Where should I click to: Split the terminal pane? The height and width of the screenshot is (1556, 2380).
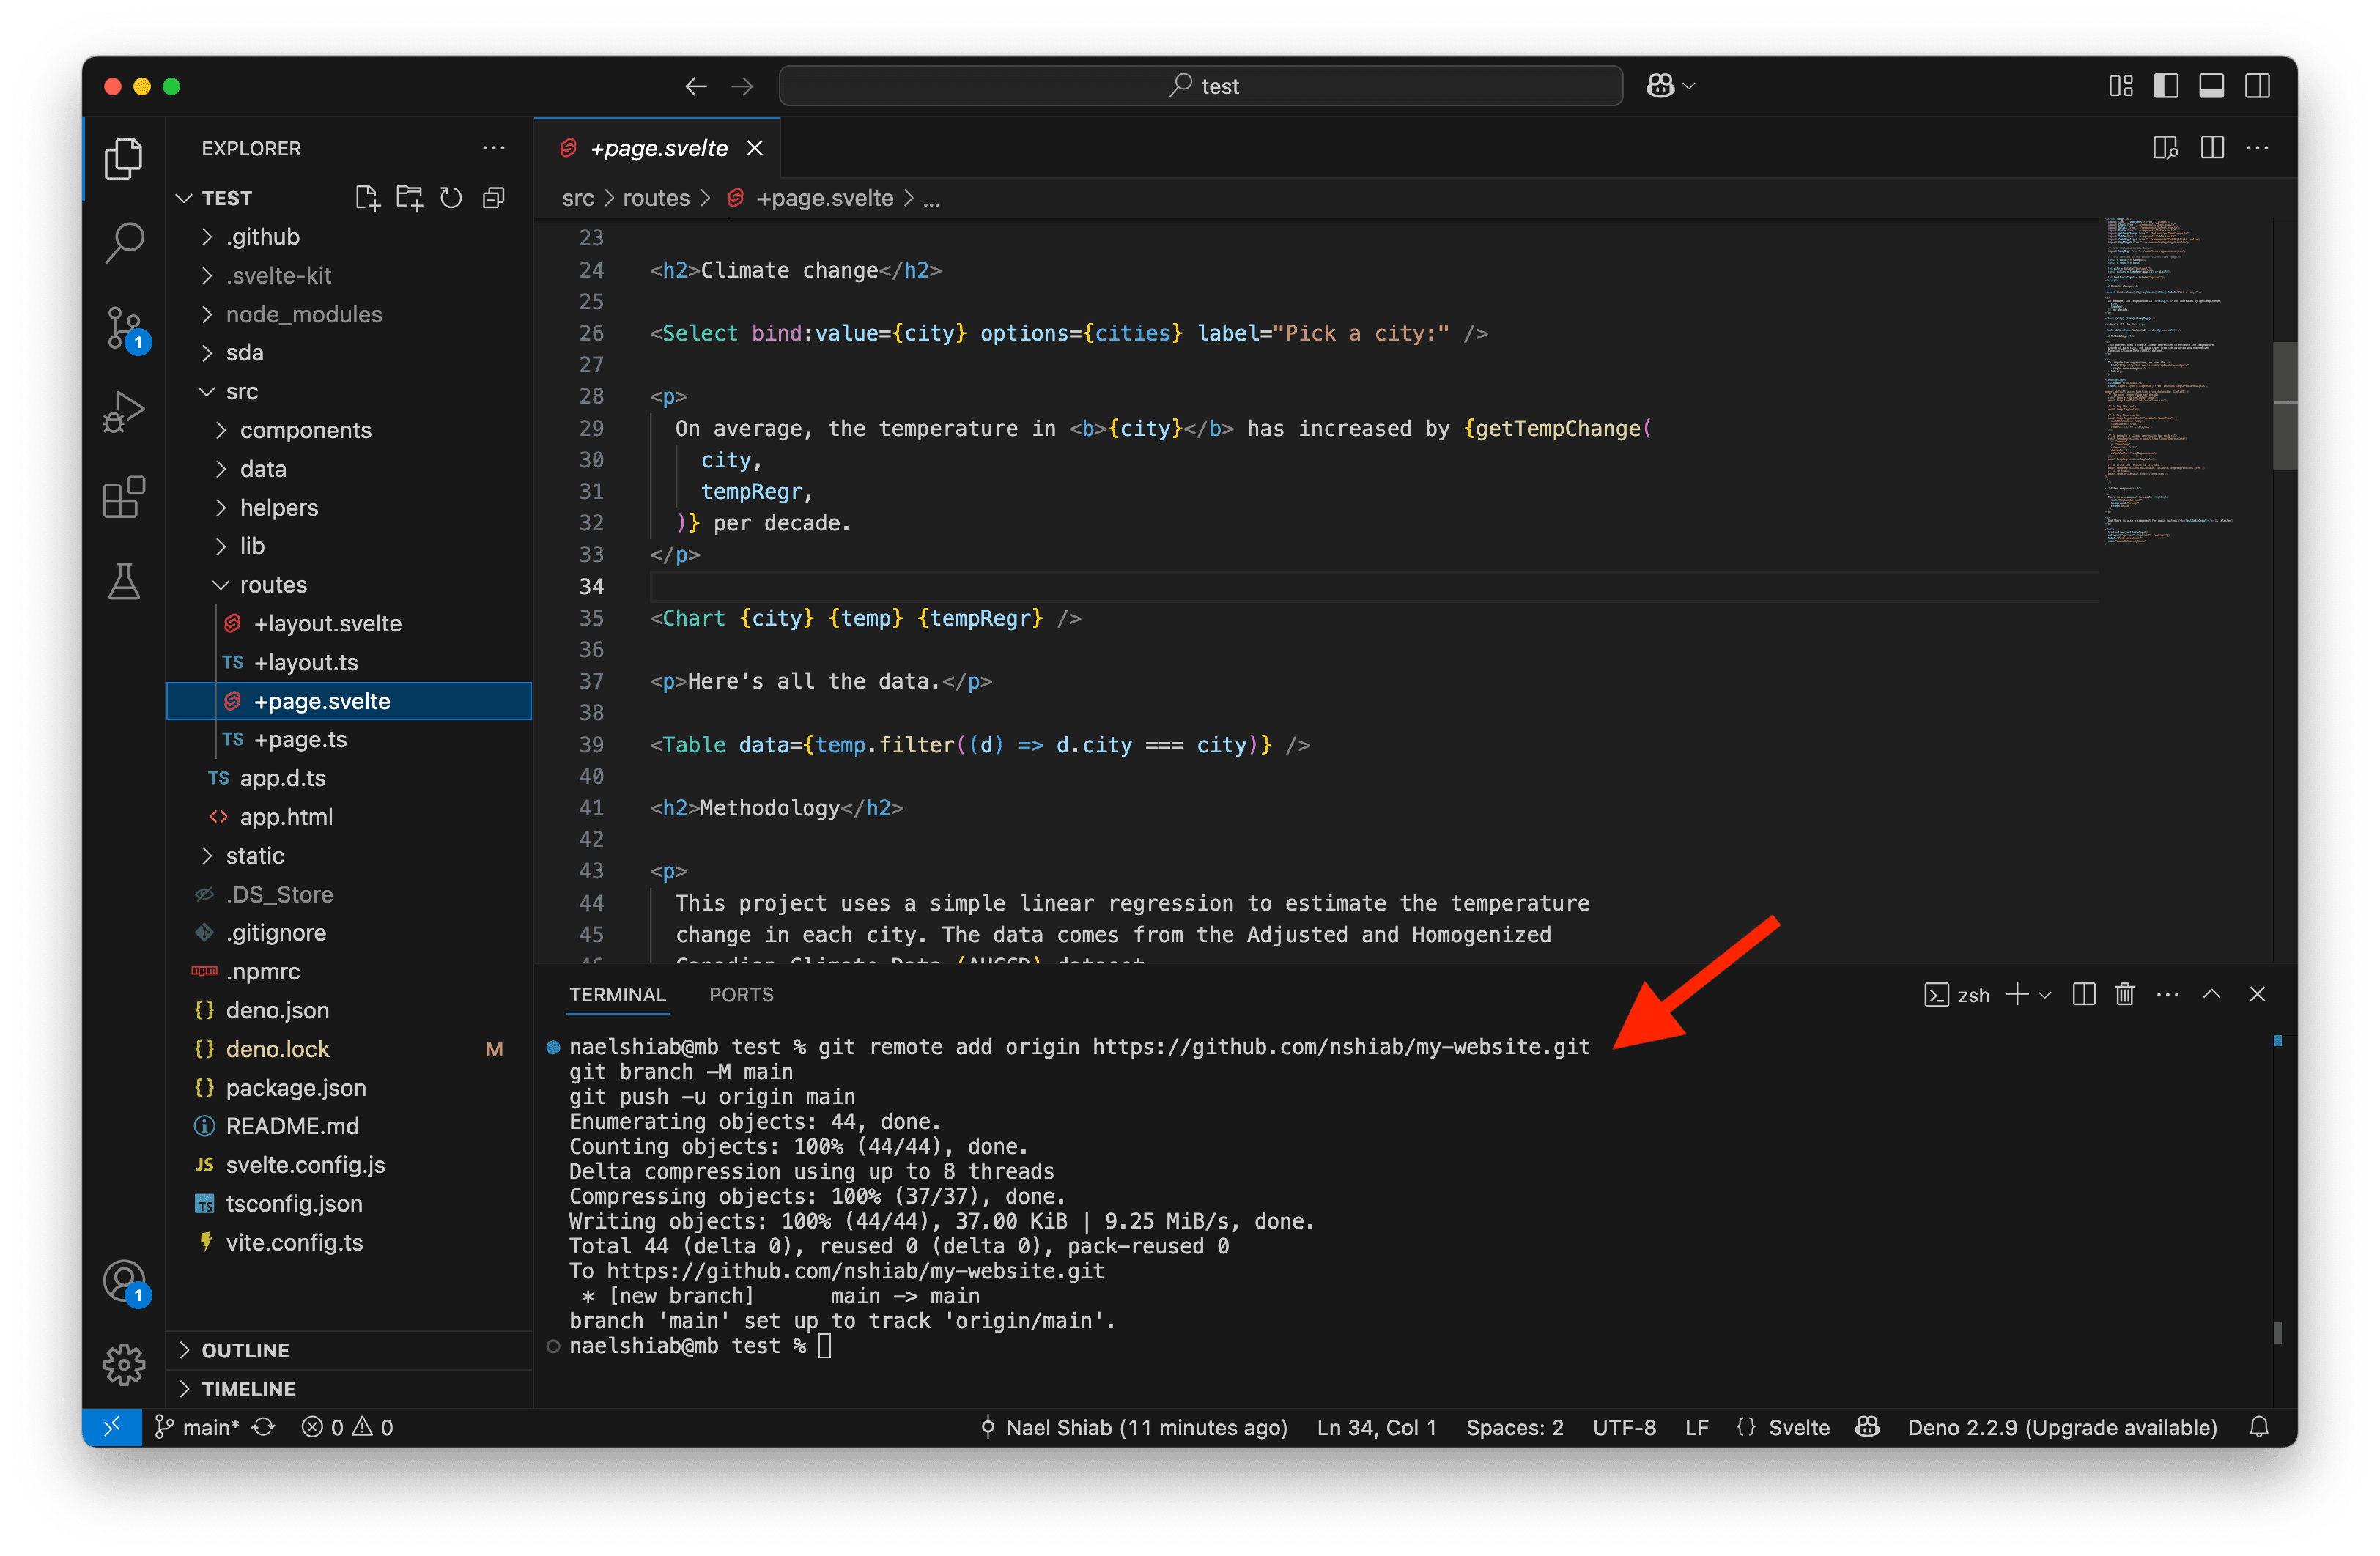click(x=2084, y=994)
